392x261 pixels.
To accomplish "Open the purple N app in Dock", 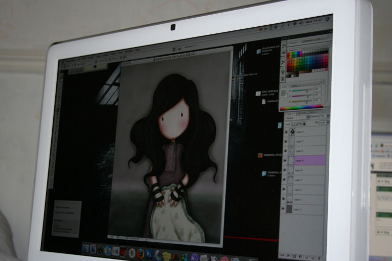I will click(x=194, y=257).
